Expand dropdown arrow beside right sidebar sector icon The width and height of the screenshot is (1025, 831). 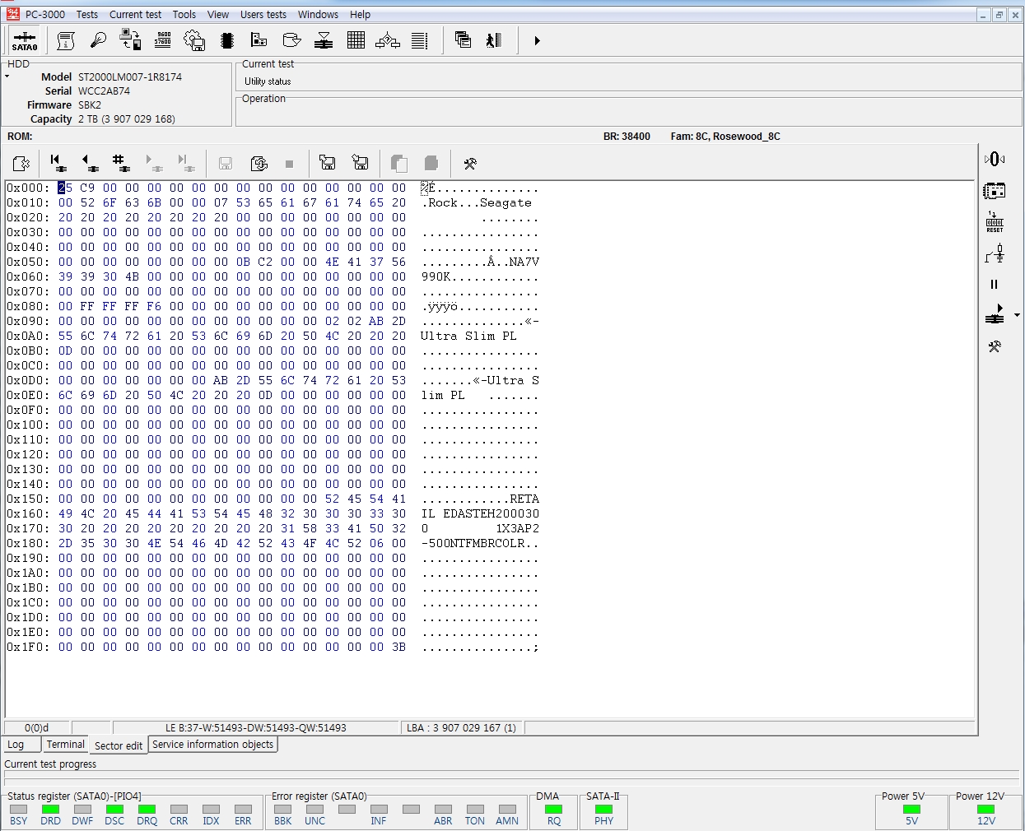pyautogui.click(x=1017, y=315)
